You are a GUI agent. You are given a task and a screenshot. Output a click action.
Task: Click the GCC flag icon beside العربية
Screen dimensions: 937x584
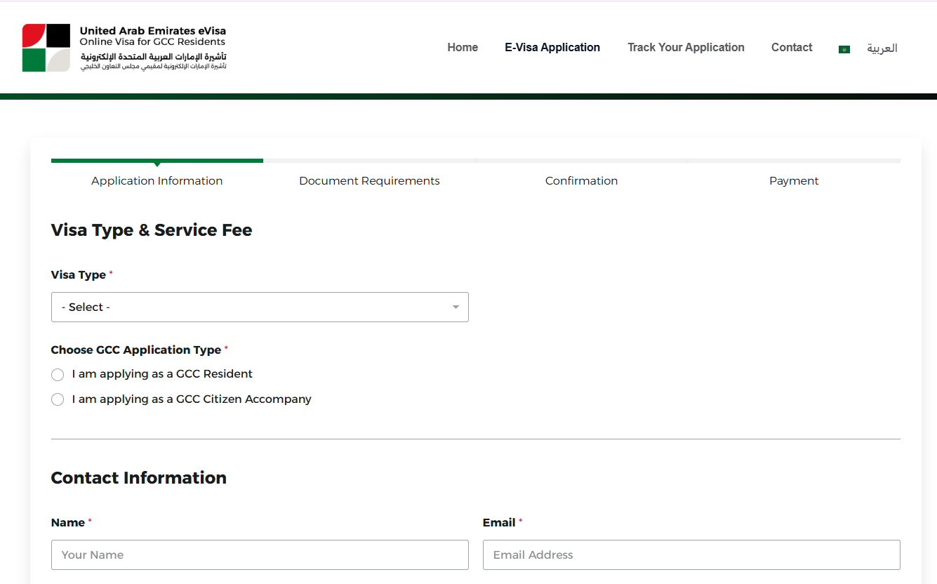coord(844,48)
